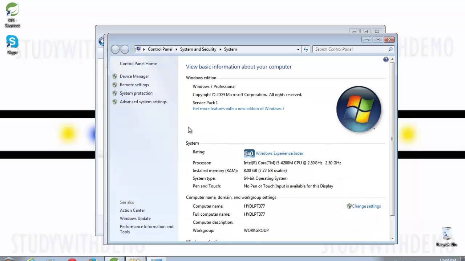Click the shield icon beside System protection
The image size is (465, 261).
[x=115, y=93]
